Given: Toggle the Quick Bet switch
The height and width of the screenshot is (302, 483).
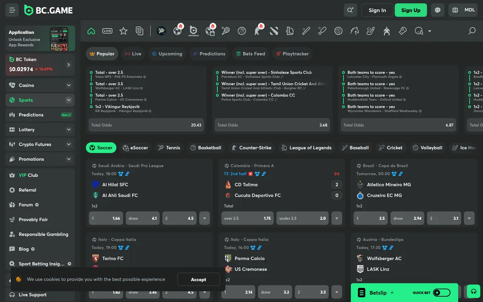Looking at the screenshot, I should tap(442, 293).
